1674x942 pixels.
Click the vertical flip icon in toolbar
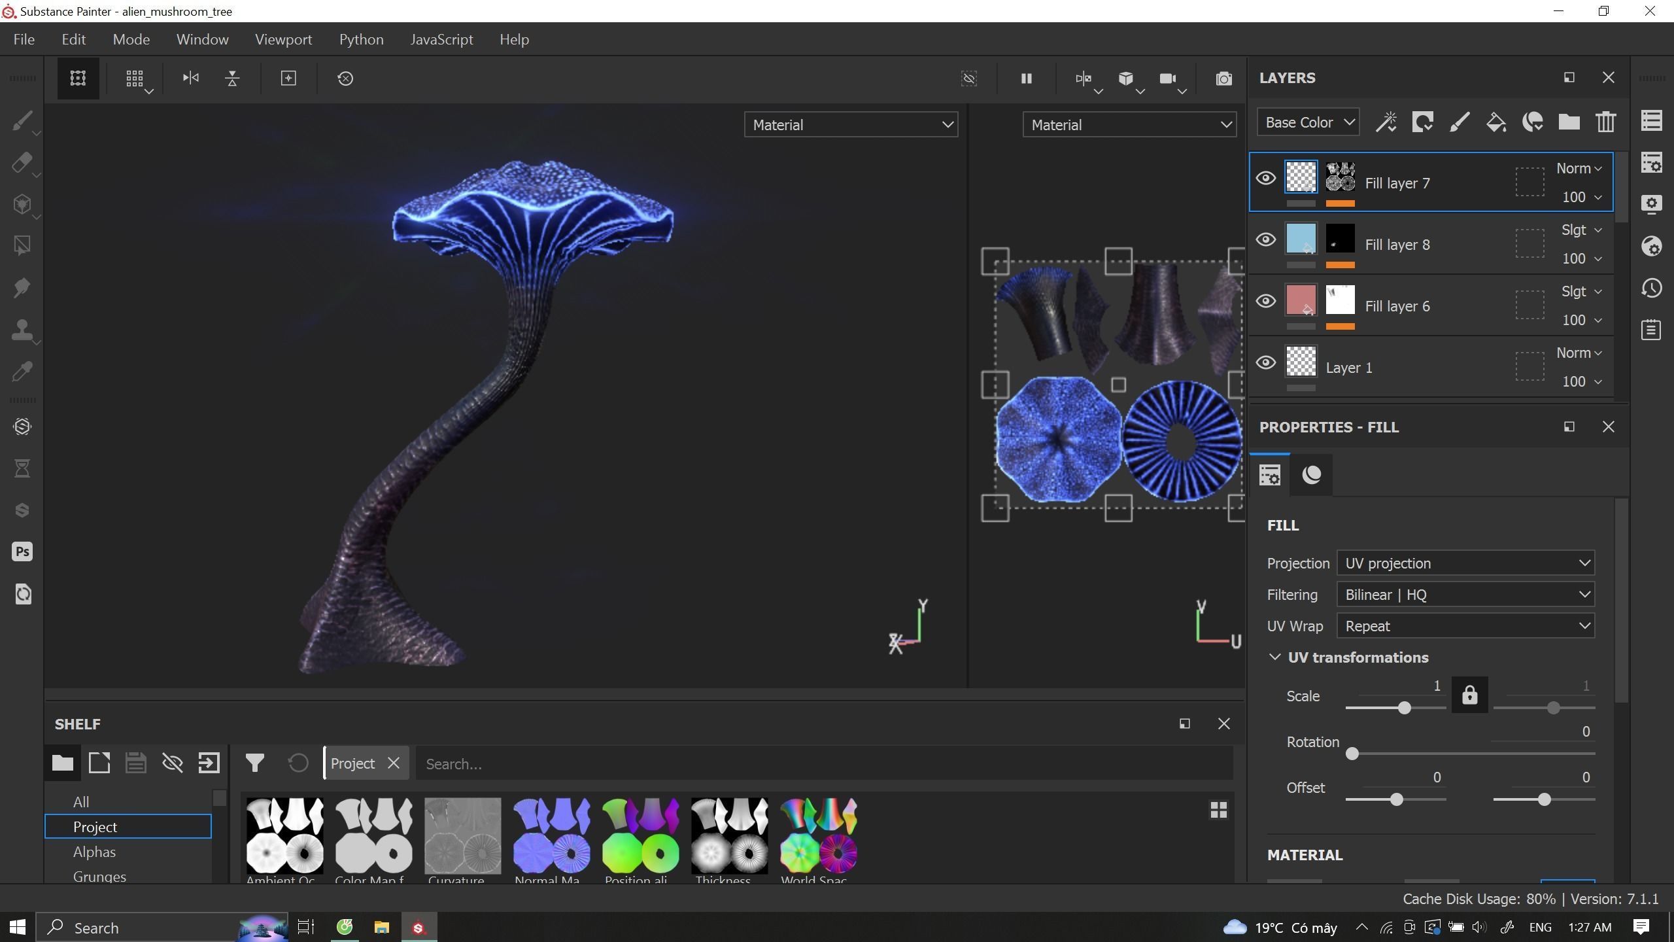pyautogui.click(x=232, y=78)
